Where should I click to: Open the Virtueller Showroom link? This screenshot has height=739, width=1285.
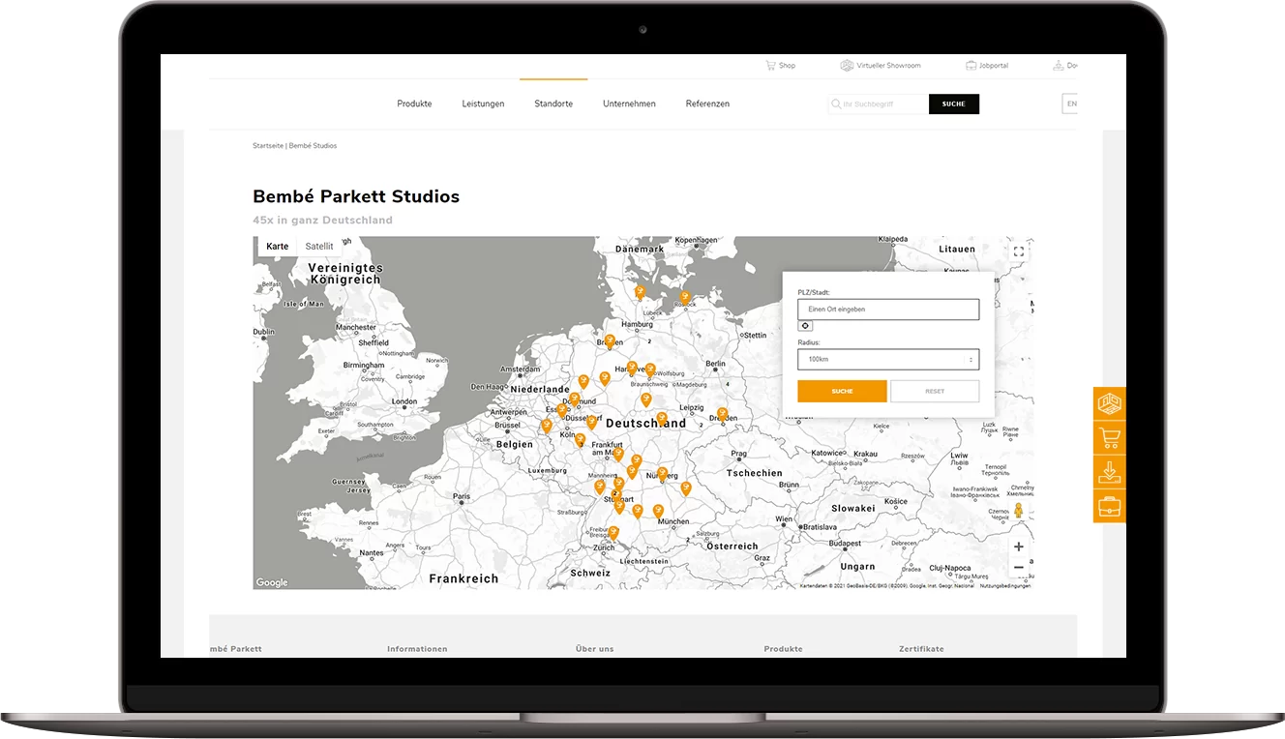888,66
